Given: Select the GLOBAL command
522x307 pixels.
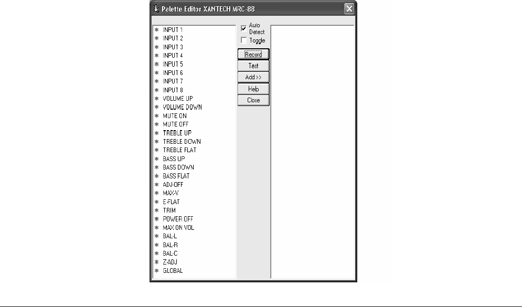Looking at the screenshot, I should (173, 271).
